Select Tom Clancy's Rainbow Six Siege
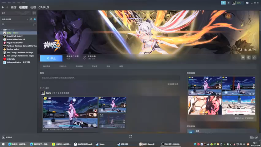The image size is (261, 147). pos(20,53)
